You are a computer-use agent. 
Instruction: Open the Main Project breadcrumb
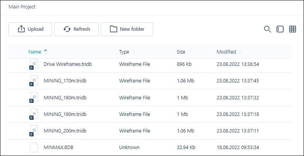22,7
